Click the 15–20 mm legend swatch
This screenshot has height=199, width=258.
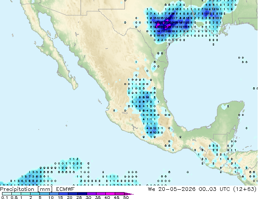63,194
